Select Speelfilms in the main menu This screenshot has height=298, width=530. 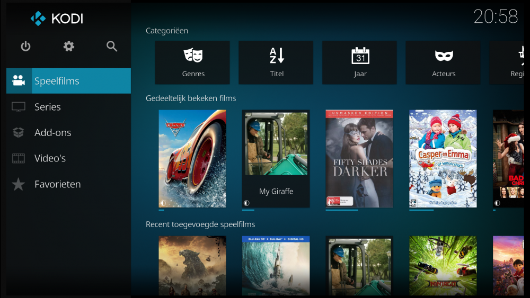[68, 81]
